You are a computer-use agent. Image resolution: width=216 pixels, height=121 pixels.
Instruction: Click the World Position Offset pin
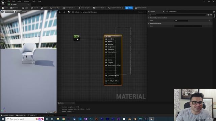106,65
